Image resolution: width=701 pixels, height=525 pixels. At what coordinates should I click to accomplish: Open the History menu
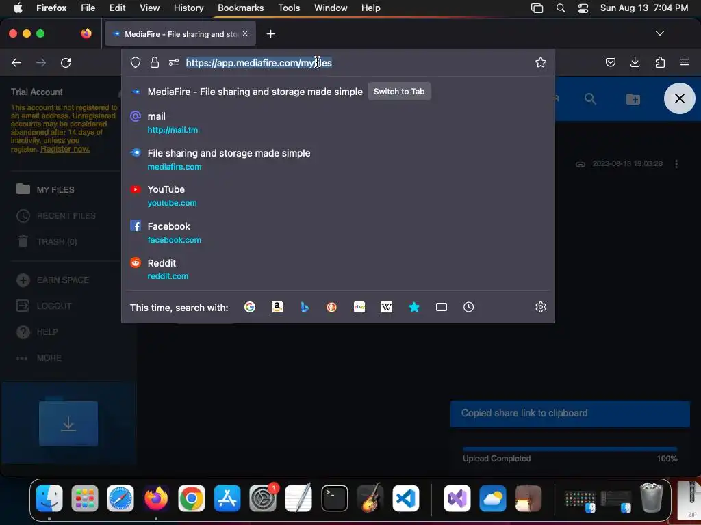tap(189, 8)
